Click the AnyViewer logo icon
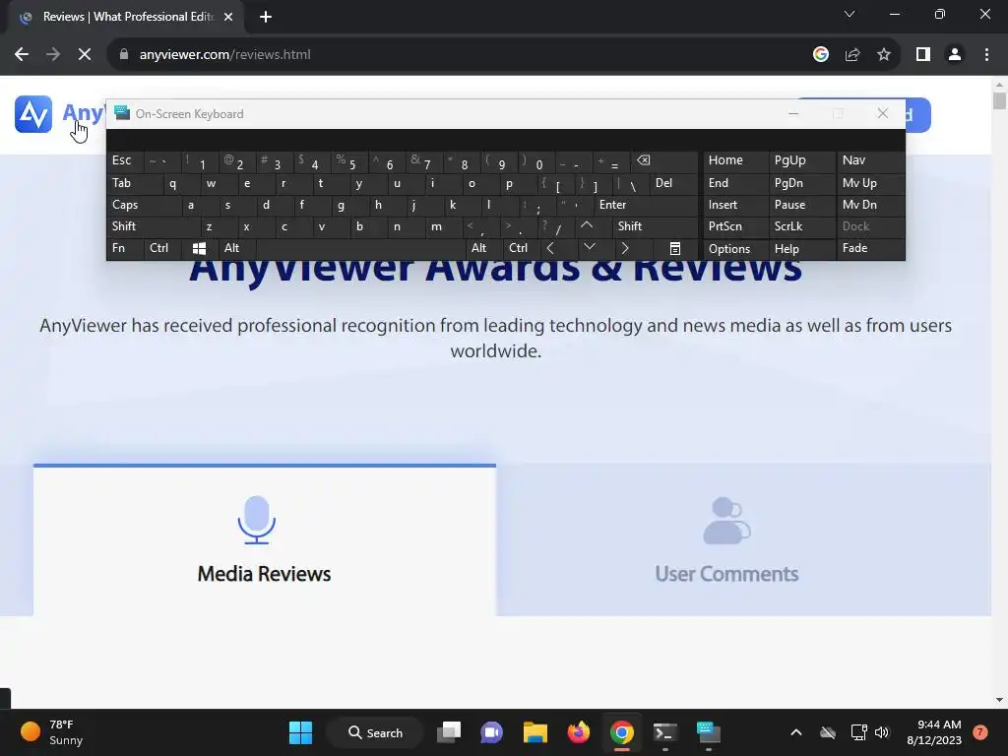The height and width of the screenshot is (756, 1008). pos(33,114)
